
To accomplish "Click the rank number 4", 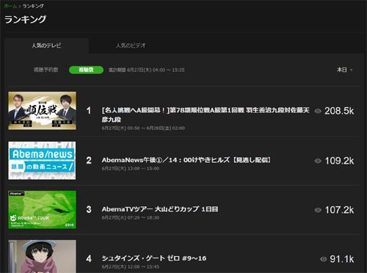I will tap(89, 259).
